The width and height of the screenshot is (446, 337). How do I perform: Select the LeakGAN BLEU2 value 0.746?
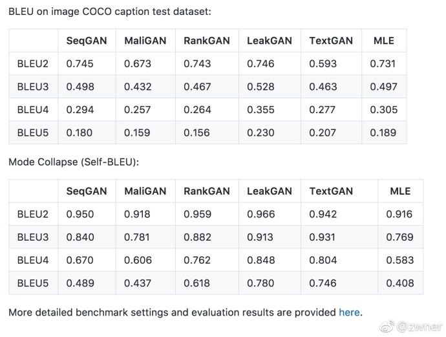[x=260, y=63]
